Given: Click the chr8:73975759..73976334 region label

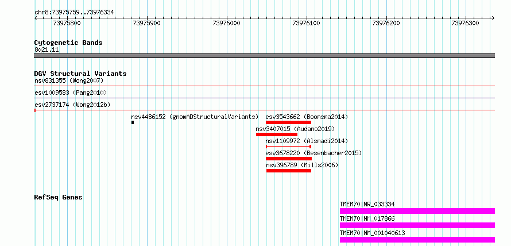Looking at the screenshot, I should coord(74,13).
